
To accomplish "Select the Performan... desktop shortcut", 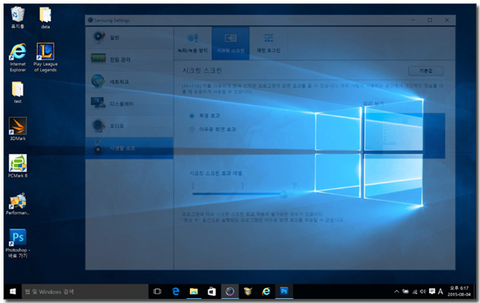I will (18, 204).
